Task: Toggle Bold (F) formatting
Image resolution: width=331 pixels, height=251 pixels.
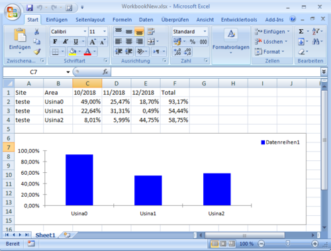Action: [55, 42]
